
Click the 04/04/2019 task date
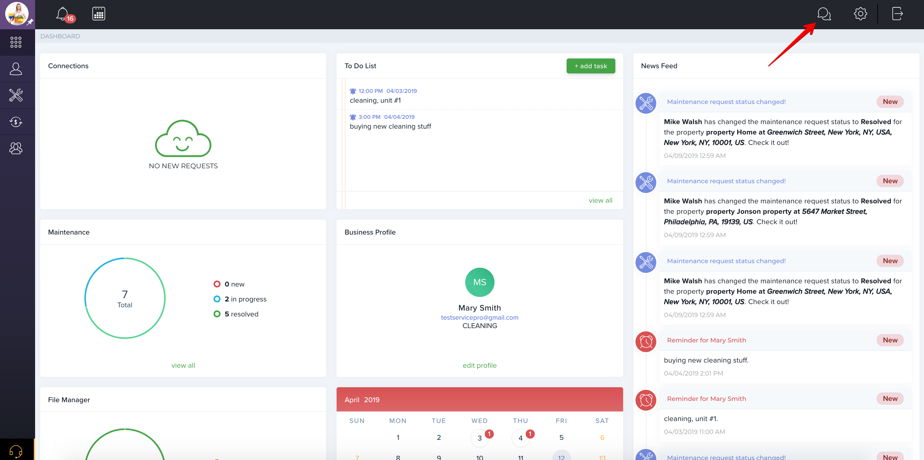pos(399,117)
